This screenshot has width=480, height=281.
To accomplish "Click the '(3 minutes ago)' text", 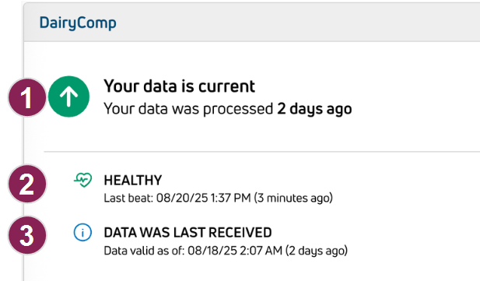I will pyautogui.click(x=293, y=198).
